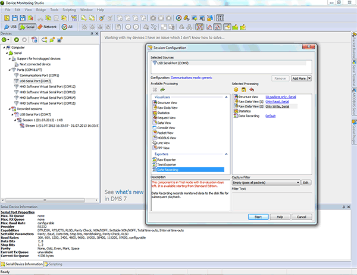Click the Help button in dialog

click(x=280, y=217)
